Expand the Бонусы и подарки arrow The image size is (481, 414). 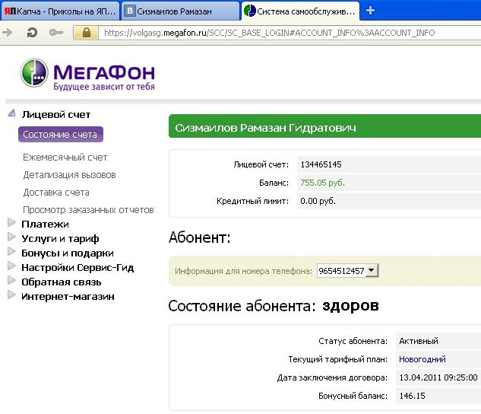[11, 251]
